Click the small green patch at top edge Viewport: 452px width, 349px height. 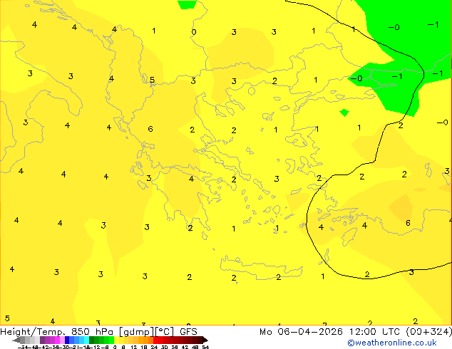tap(187, 4)
